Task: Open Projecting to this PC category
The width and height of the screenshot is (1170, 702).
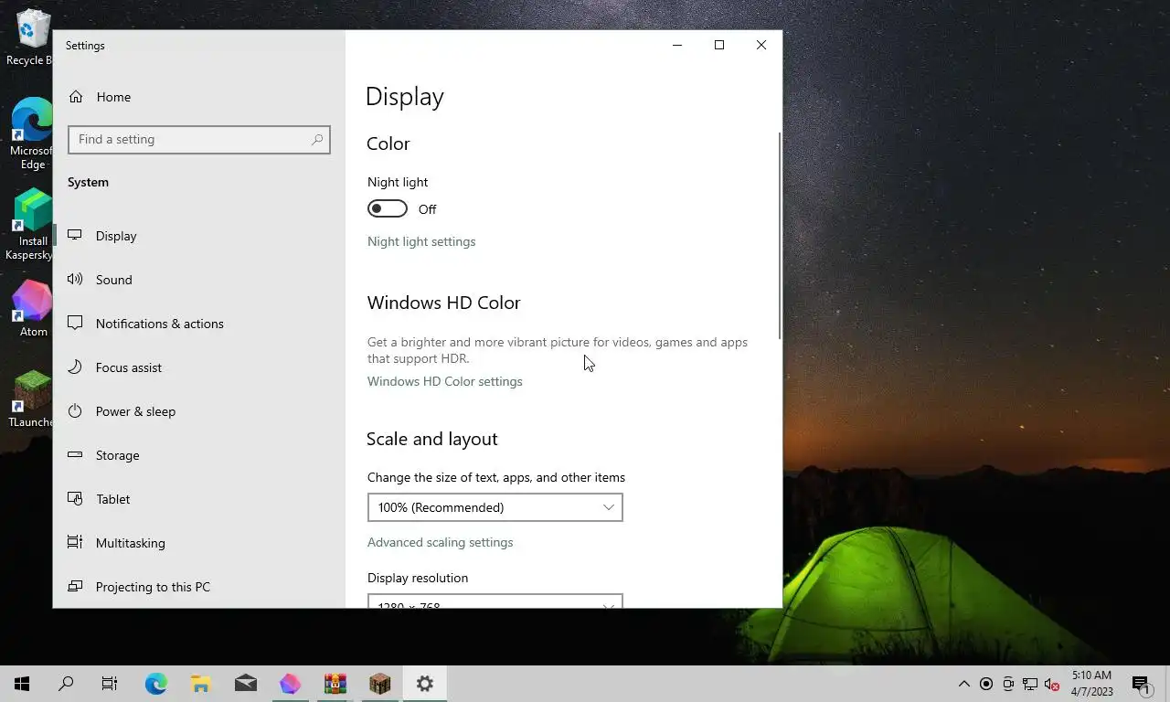Action: tap(199, 587)
